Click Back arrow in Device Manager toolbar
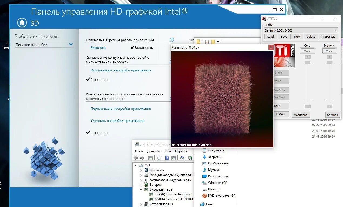The image size is (343, 207). (136, 158)
